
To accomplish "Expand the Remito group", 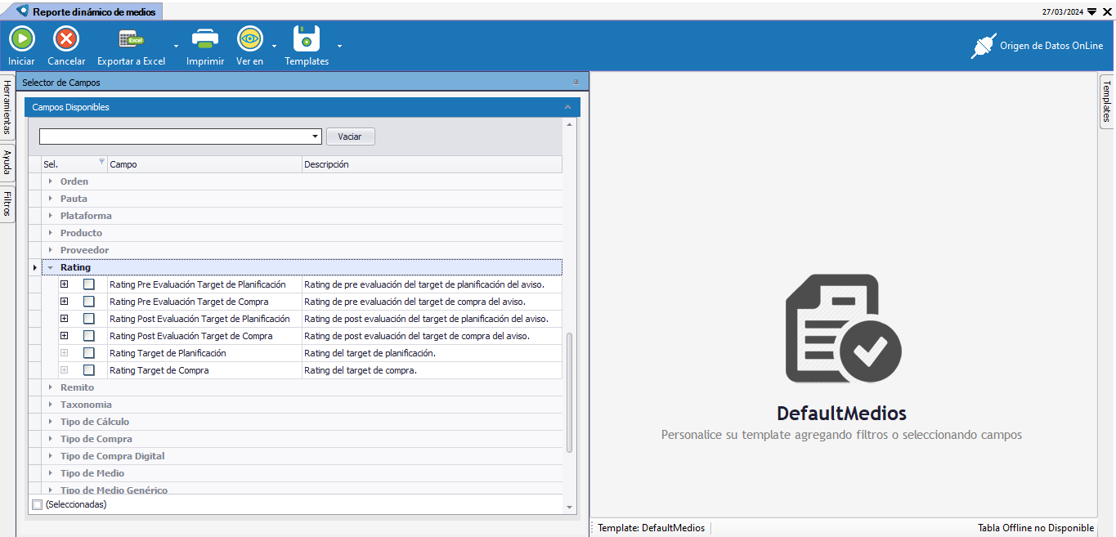I will click(51, 387).
